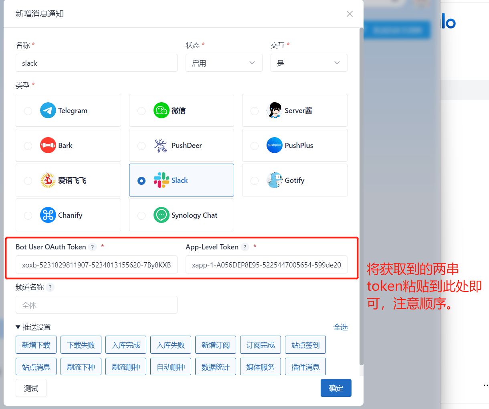The image size is (489, 409).
Task: Click the 全选 link
Action: tap(341, 327)
